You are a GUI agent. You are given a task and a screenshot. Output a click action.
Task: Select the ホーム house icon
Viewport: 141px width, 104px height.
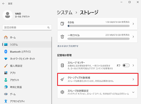pyautogui.click(x=6, y=37)
